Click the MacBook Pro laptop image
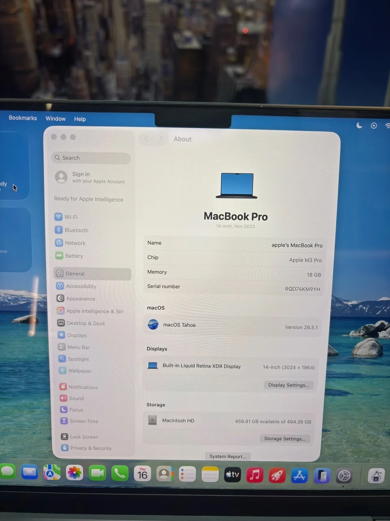 point(236,186)
